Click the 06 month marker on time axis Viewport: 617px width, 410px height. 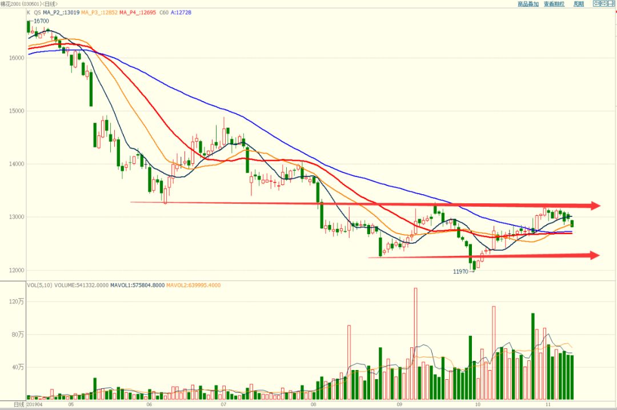coord(149,404)
